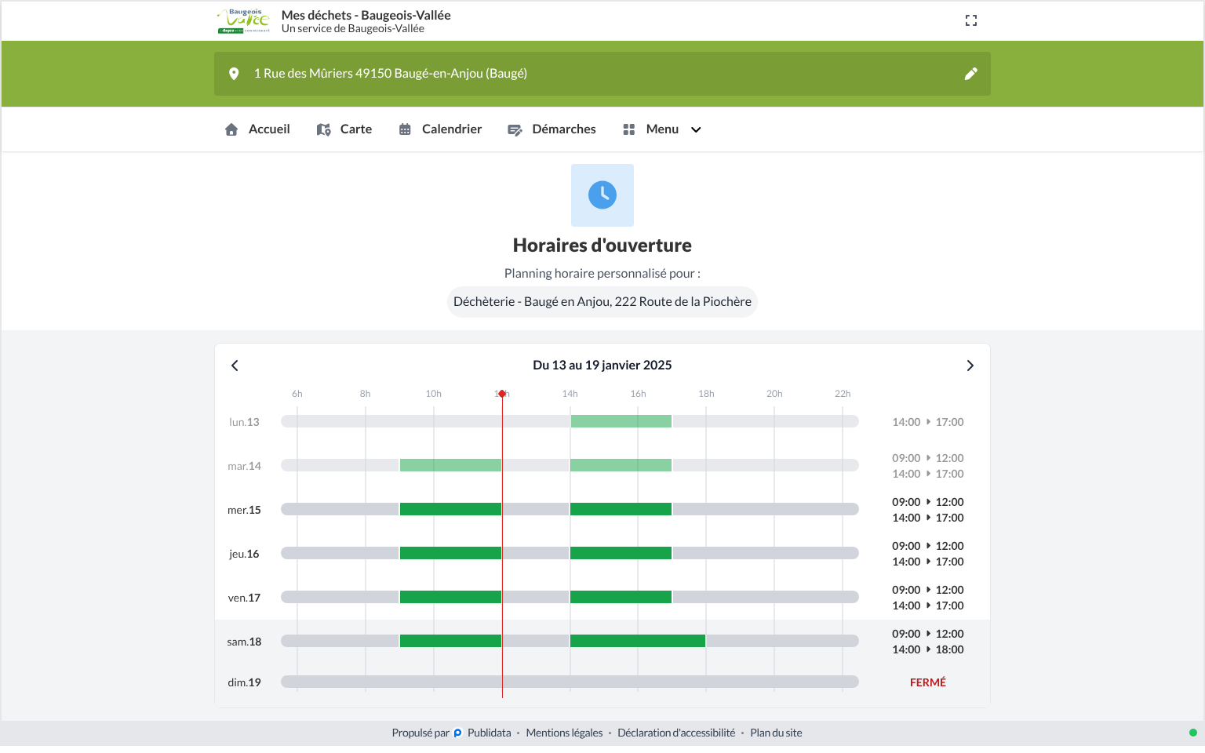Edit the address with pencil icon
Image resolution: width=1205 pixels, height=753 pixels.
[971, 74]
